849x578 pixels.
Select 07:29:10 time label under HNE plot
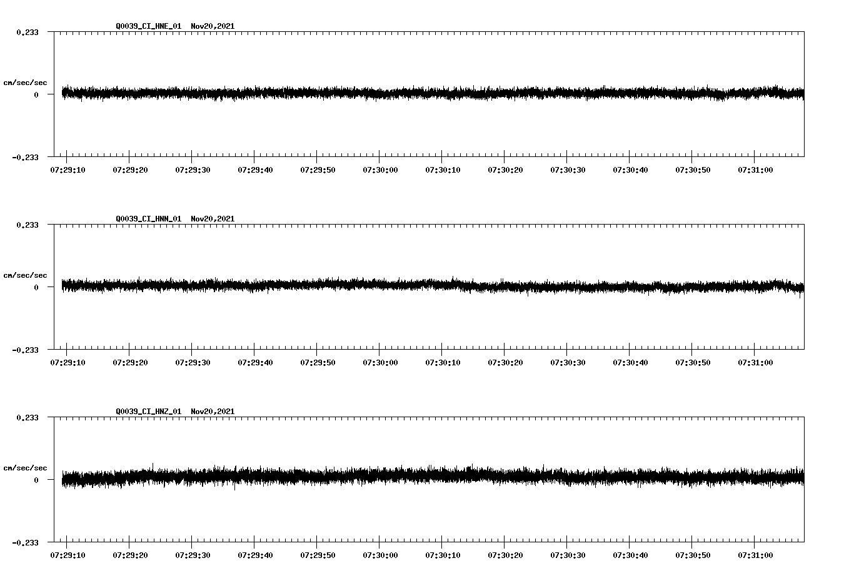click(x=68, y=170)
